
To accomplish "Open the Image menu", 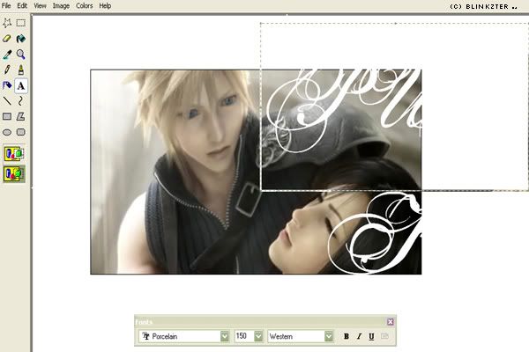I will pyautogui.click(x=61, y=6).
